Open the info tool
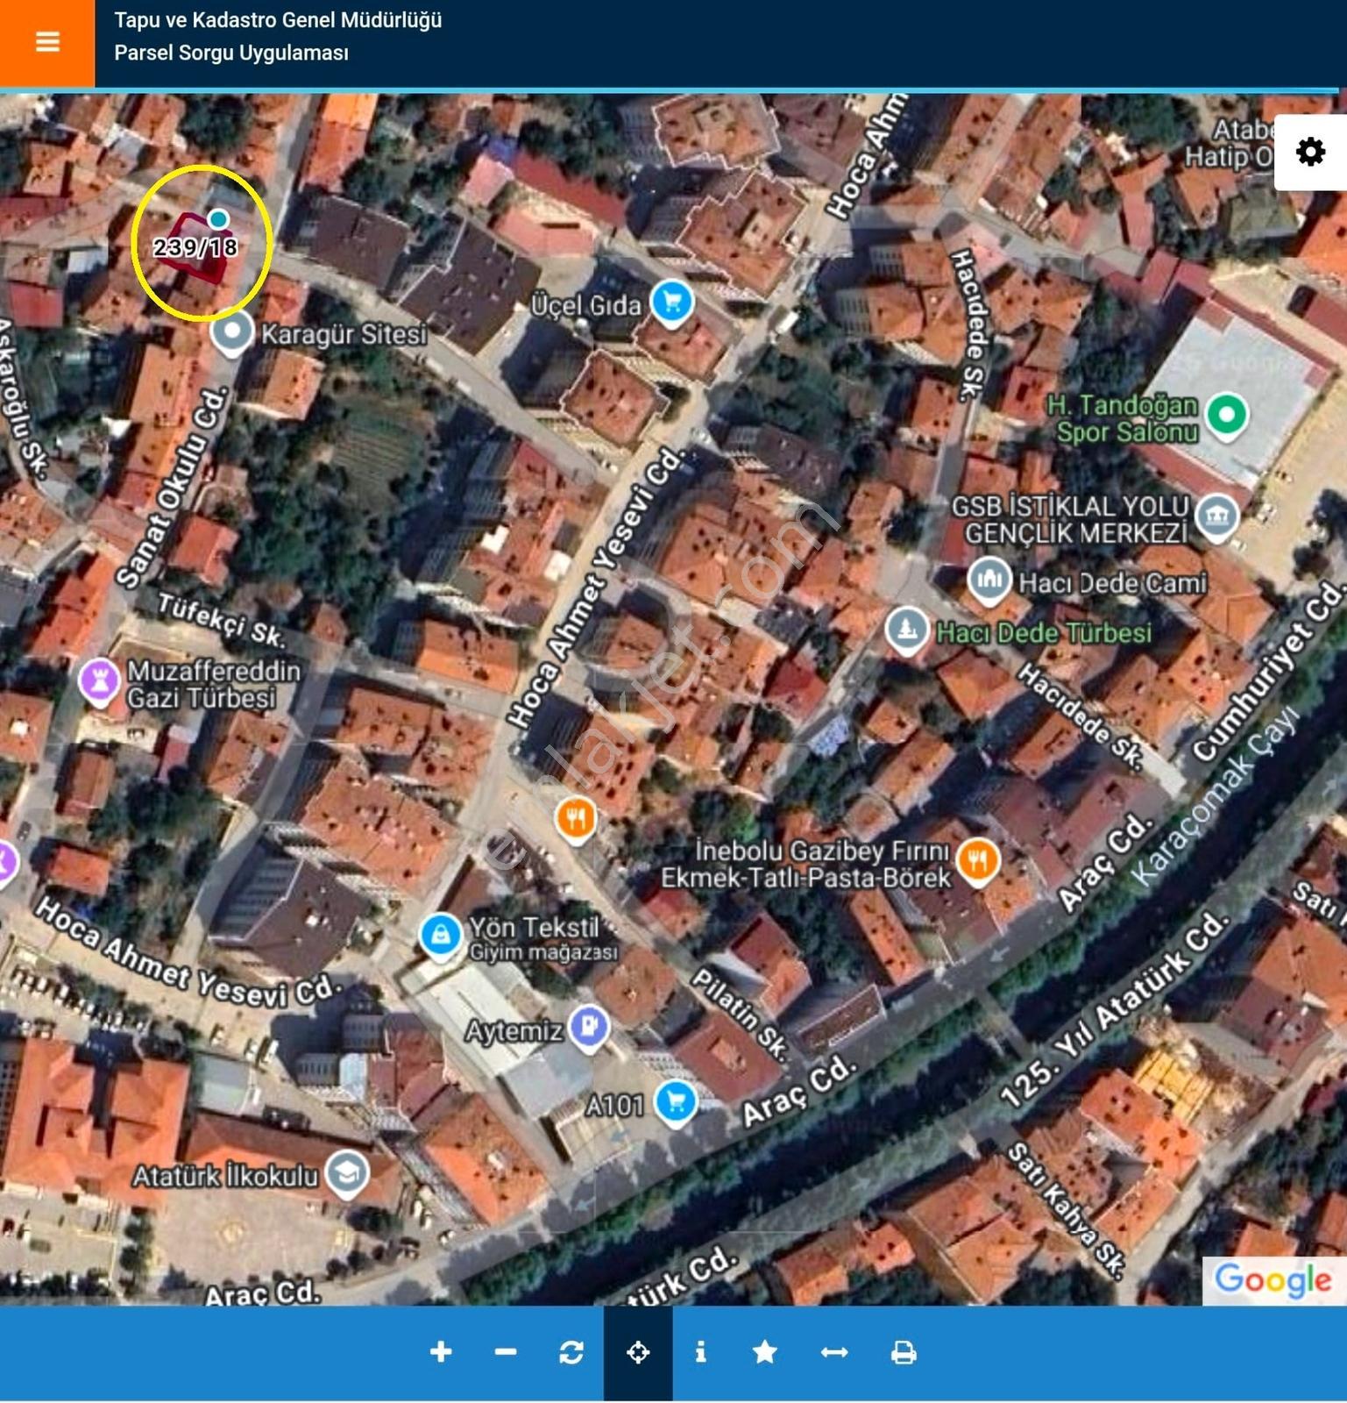The image size is (1347, 1403). [x=700, y=1352]
